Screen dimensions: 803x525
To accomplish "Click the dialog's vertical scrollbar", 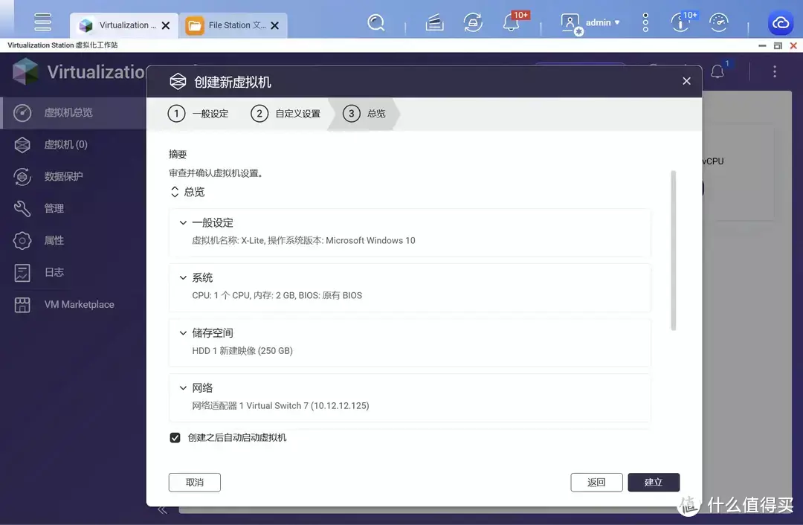I will click(x=674, y=251).
